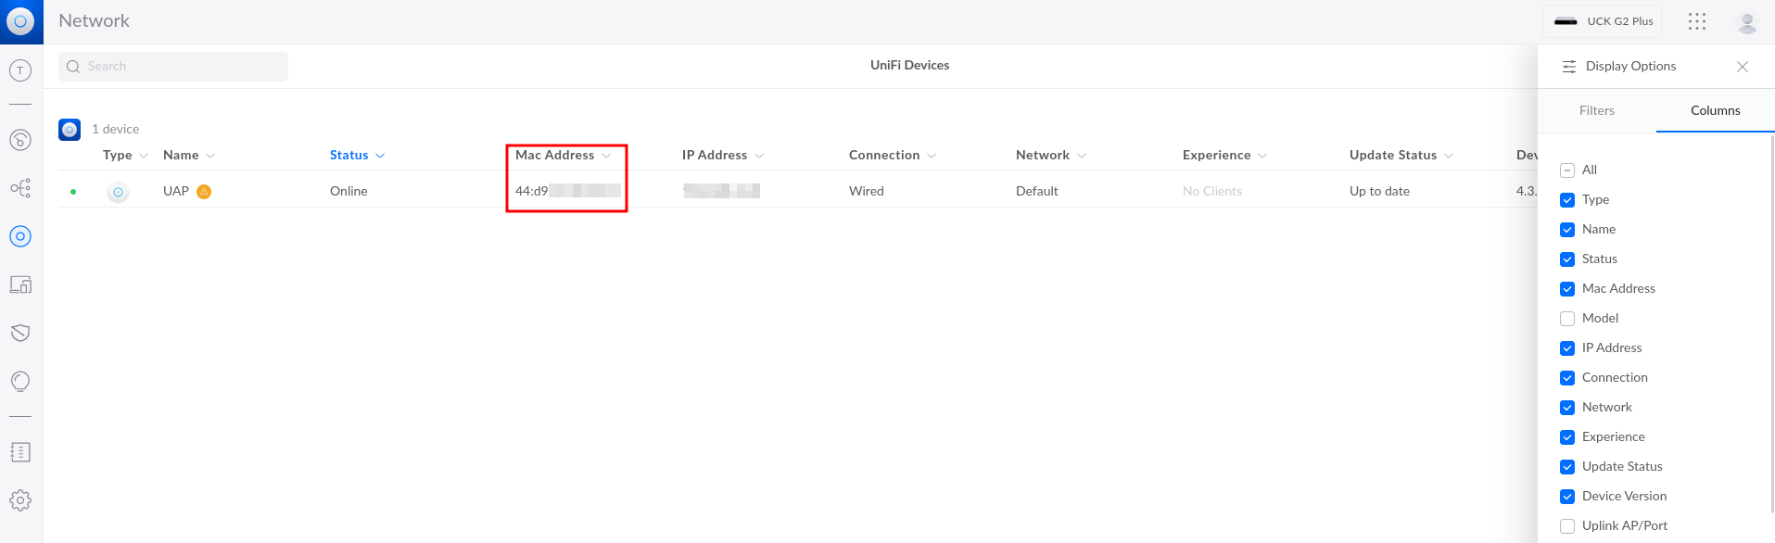Open the Topology icon in sidebar
1775x543 pixels.
click(x=20, y=188)
